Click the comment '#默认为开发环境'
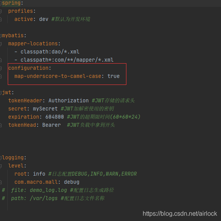The width and height of the screenshot is (221, 221). pyautogui.click(x=71, y=19)
